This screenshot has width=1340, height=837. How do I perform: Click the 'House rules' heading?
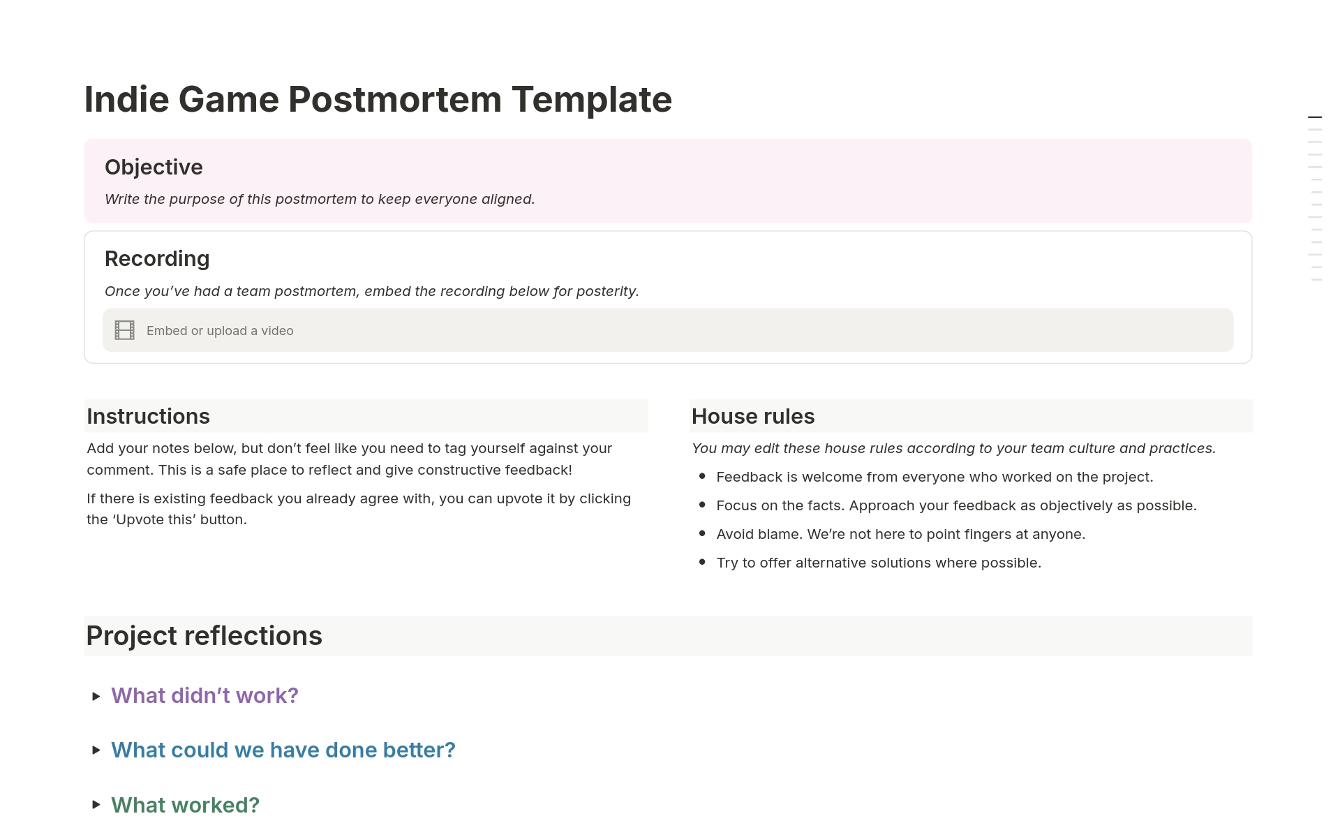coord(752,416)
